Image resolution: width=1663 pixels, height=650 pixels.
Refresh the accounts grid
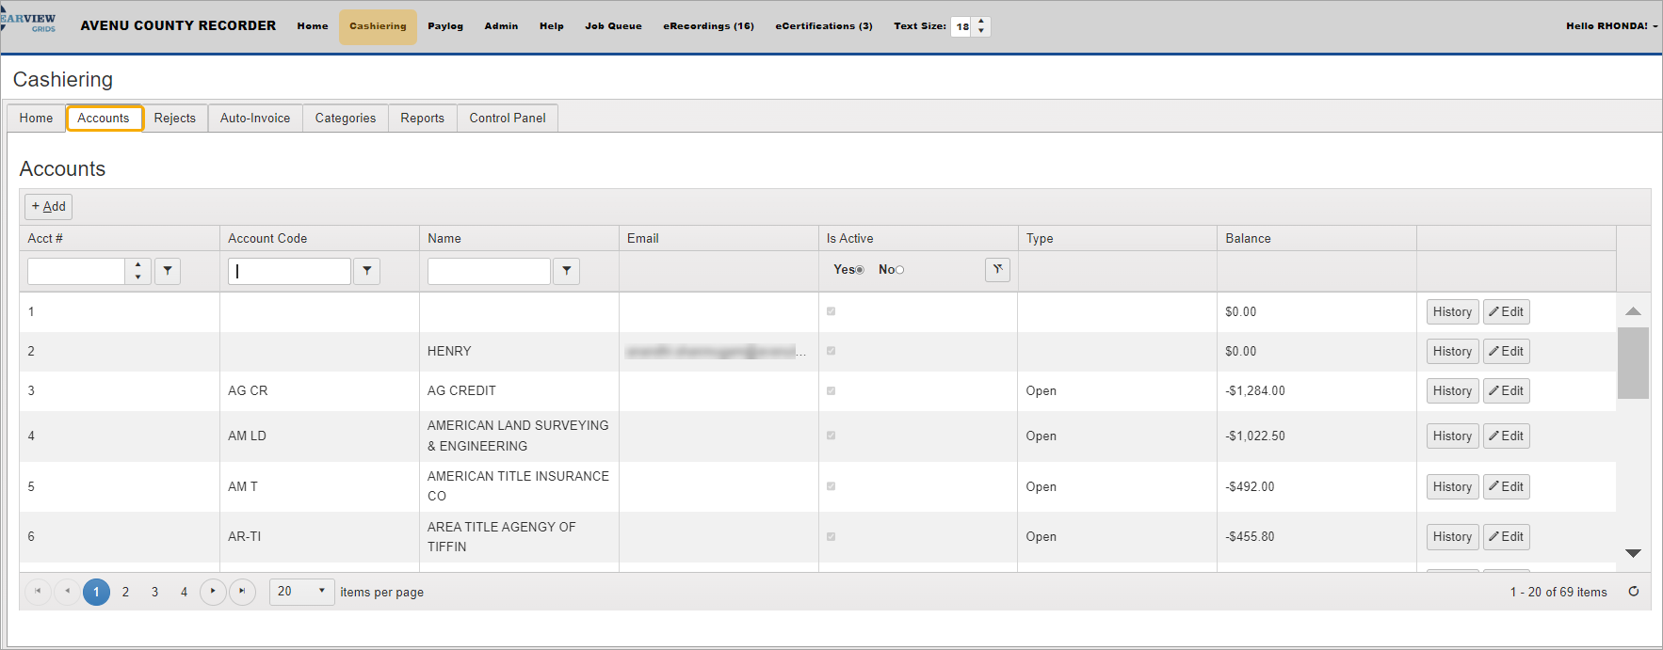tap(1634, 592)
